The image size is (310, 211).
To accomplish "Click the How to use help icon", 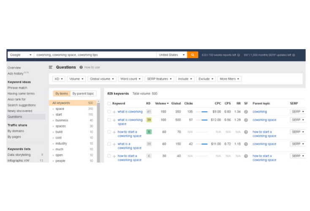I will tap(81, 67).
